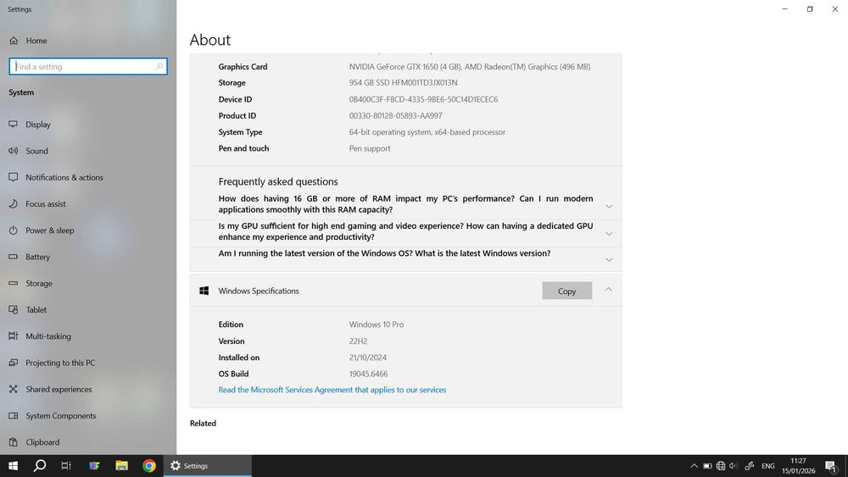Image resolution: width=848 pixels, height=477 pixels.
Task: Open the colorful app icon beside Task View
Action: point(94,466)
